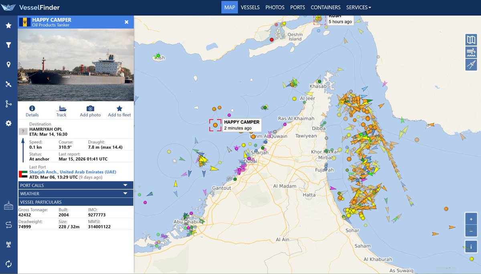Click the unknown destination question mark icon
This screenshot has width=481, height=274.
pos(23,131)
